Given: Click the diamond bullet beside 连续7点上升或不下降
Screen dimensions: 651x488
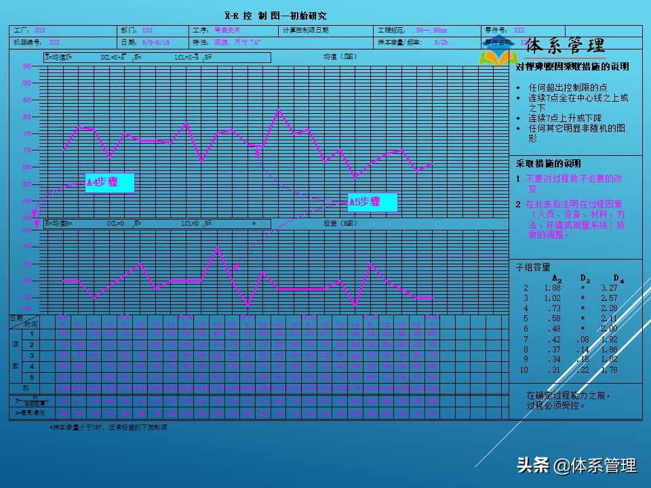Looking at the screenshot, I should [519, 116].
